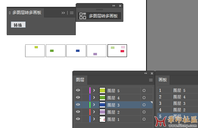Select 图层 4 name in layers list

[x=113, y=98]
